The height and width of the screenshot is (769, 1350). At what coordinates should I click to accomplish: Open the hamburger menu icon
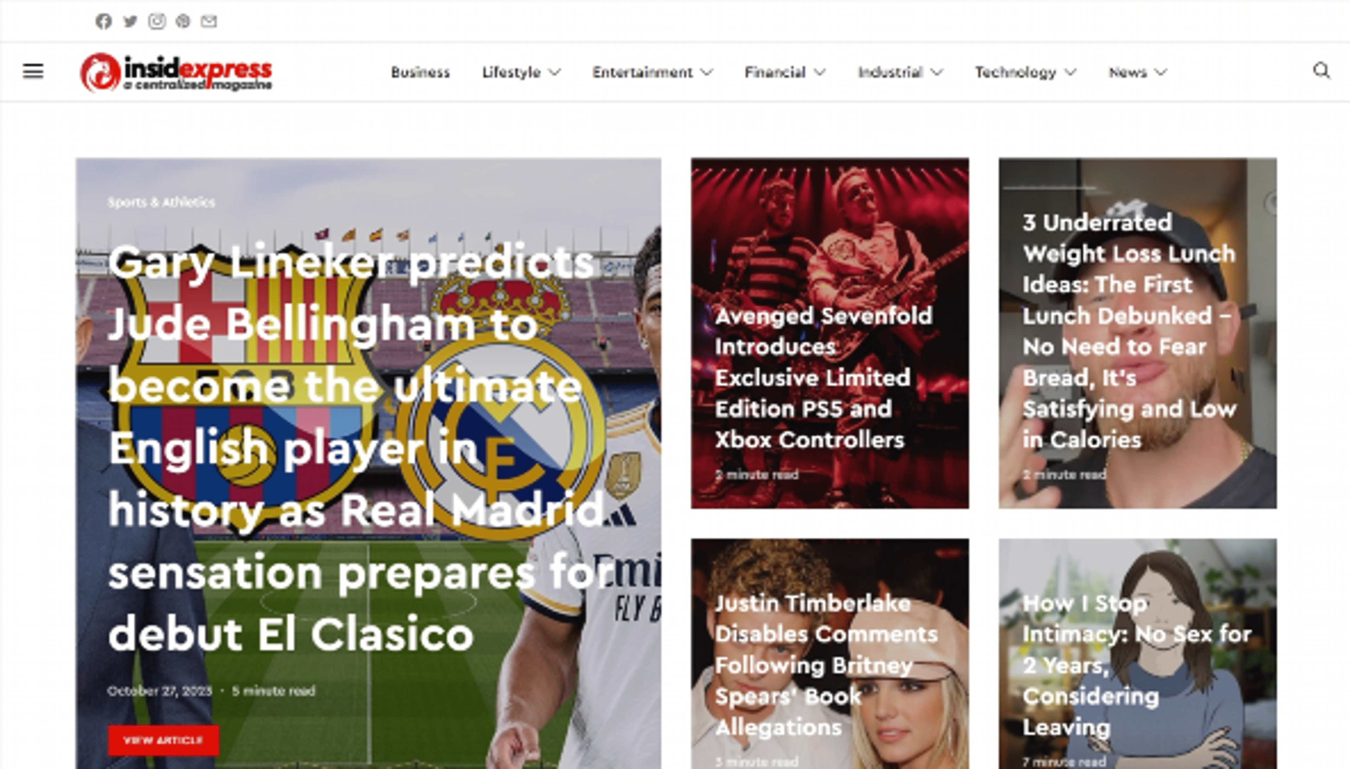pos(33,71)
